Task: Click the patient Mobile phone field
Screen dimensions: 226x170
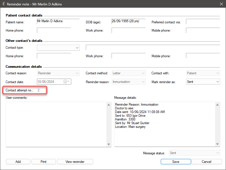Action: (203, 30)
